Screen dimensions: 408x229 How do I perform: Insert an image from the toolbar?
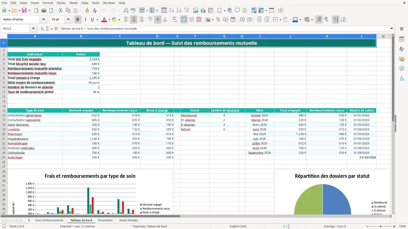196,11
